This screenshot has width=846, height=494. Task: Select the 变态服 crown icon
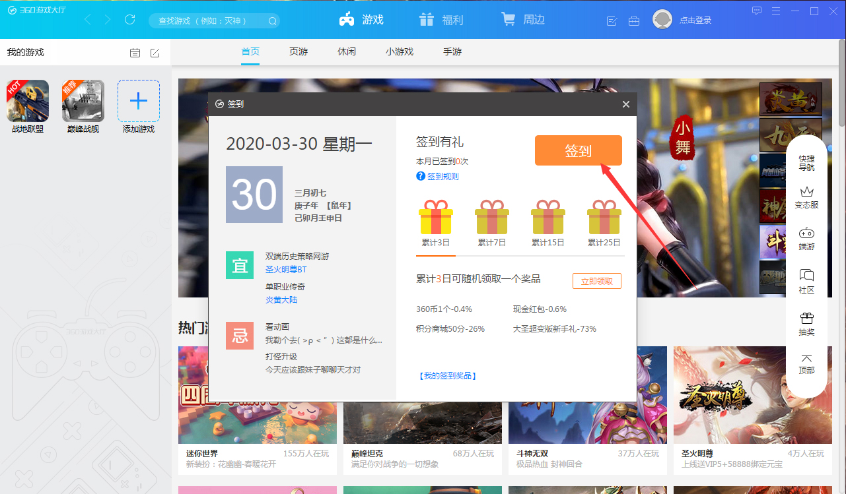tap(806, 198)
